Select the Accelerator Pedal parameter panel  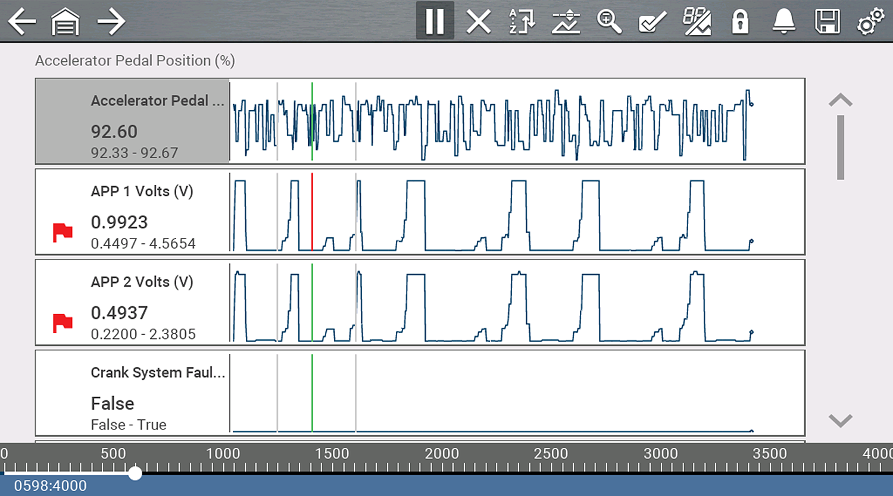[132, 121]
